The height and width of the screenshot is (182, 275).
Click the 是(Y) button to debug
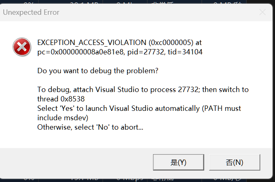click(x=178, y=162)
